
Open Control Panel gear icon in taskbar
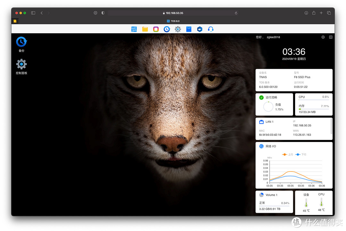click(178, 29)
